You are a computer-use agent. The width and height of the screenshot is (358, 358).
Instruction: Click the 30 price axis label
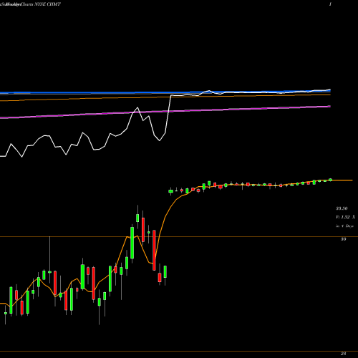343,239
